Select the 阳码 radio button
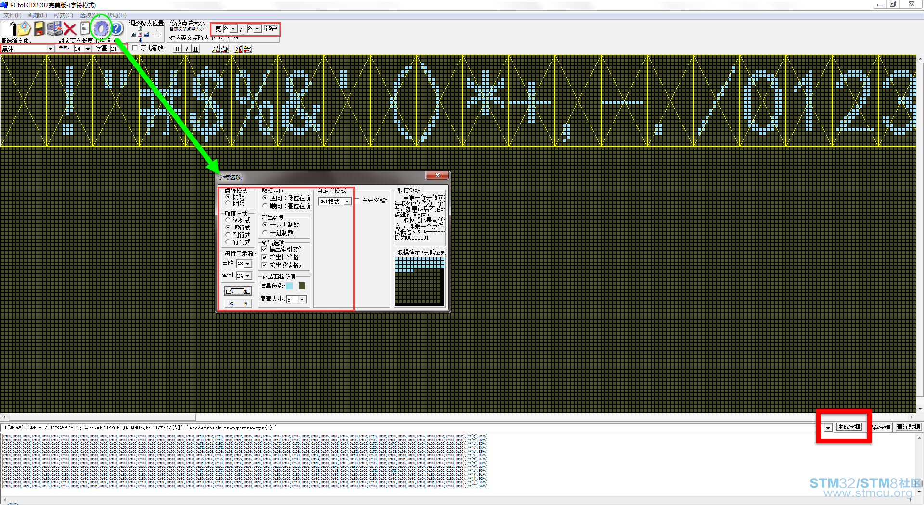The width and height of the screenshot is (924, 505). [228, 203]
